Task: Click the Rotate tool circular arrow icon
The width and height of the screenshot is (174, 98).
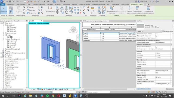Action: click(x=66, y=12)
